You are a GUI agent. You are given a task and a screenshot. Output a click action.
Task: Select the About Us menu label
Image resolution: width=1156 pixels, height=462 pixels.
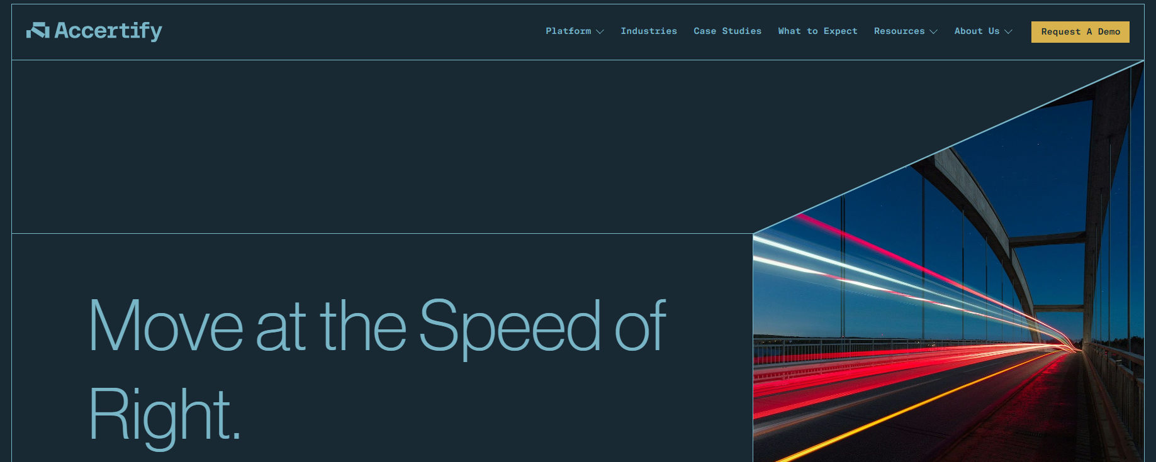click(x=977, y=31)
